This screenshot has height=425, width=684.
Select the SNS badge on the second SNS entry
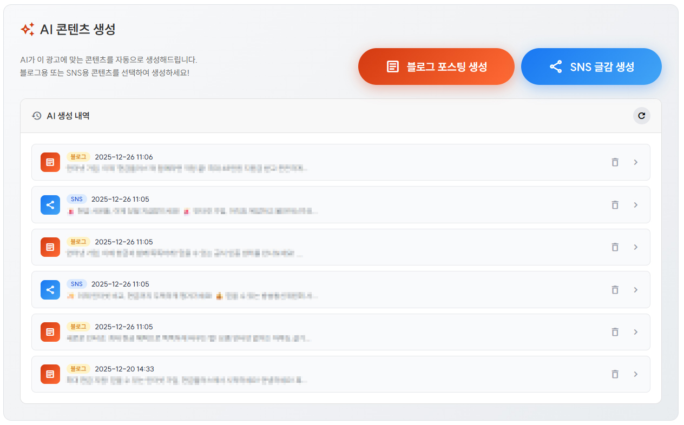[x=77, y=284]
